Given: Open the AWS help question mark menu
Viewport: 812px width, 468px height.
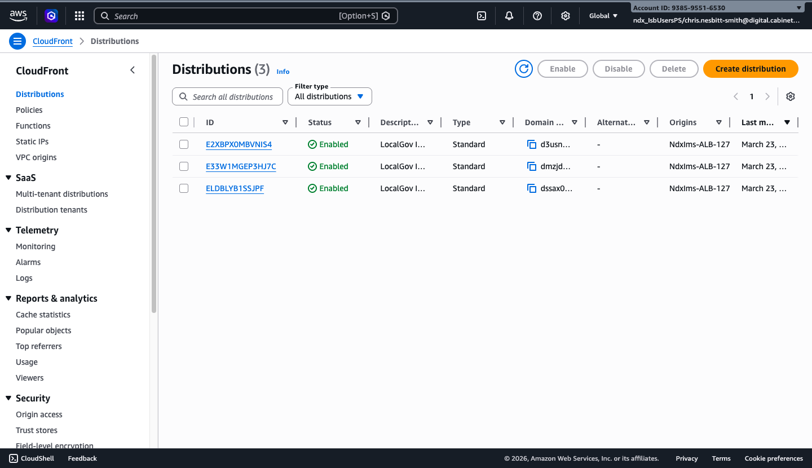Looking at the screenshot, I should [x=537, y=15].
